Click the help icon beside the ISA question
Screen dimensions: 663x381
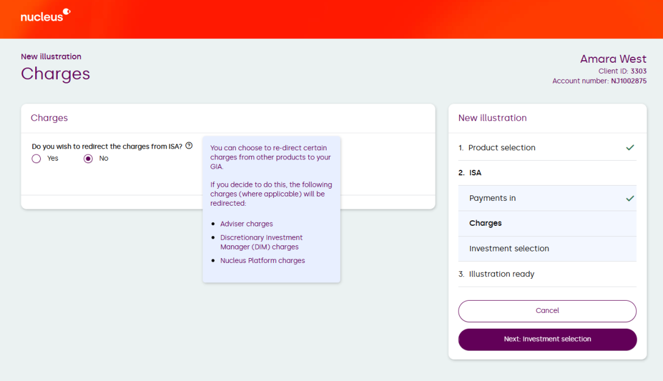(189, 146)
